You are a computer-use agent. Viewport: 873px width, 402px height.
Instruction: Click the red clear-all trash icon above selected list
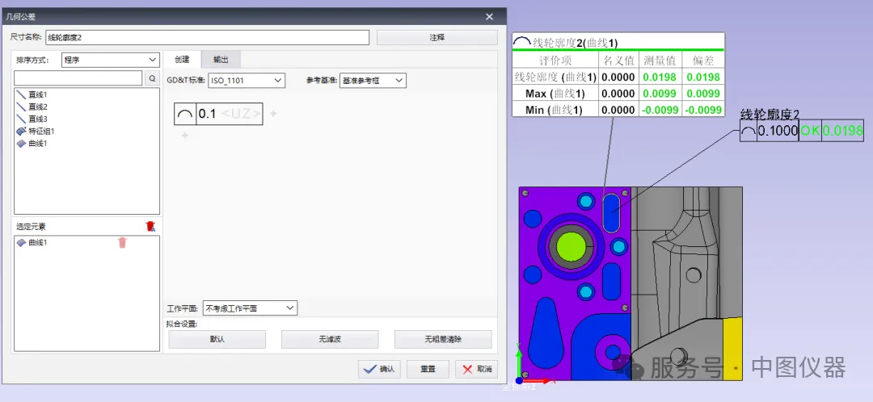(x=150, y=227)
